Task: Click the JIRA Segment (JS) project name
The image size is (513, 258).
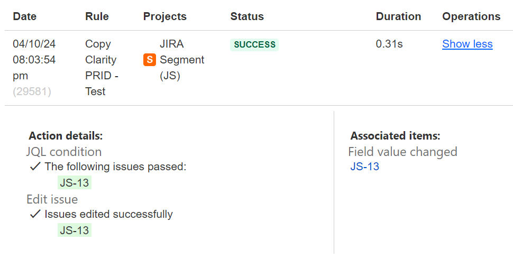Action: (x=182, y=60)
